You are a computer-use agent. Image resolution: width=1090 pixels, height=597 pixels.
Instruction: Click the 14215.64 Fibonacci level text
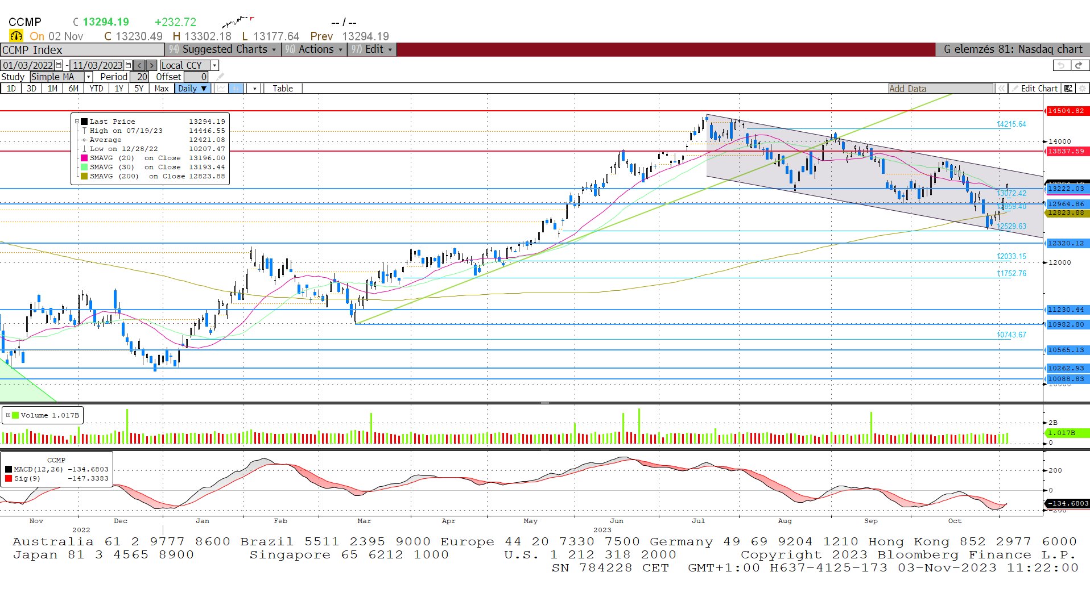1011,124
